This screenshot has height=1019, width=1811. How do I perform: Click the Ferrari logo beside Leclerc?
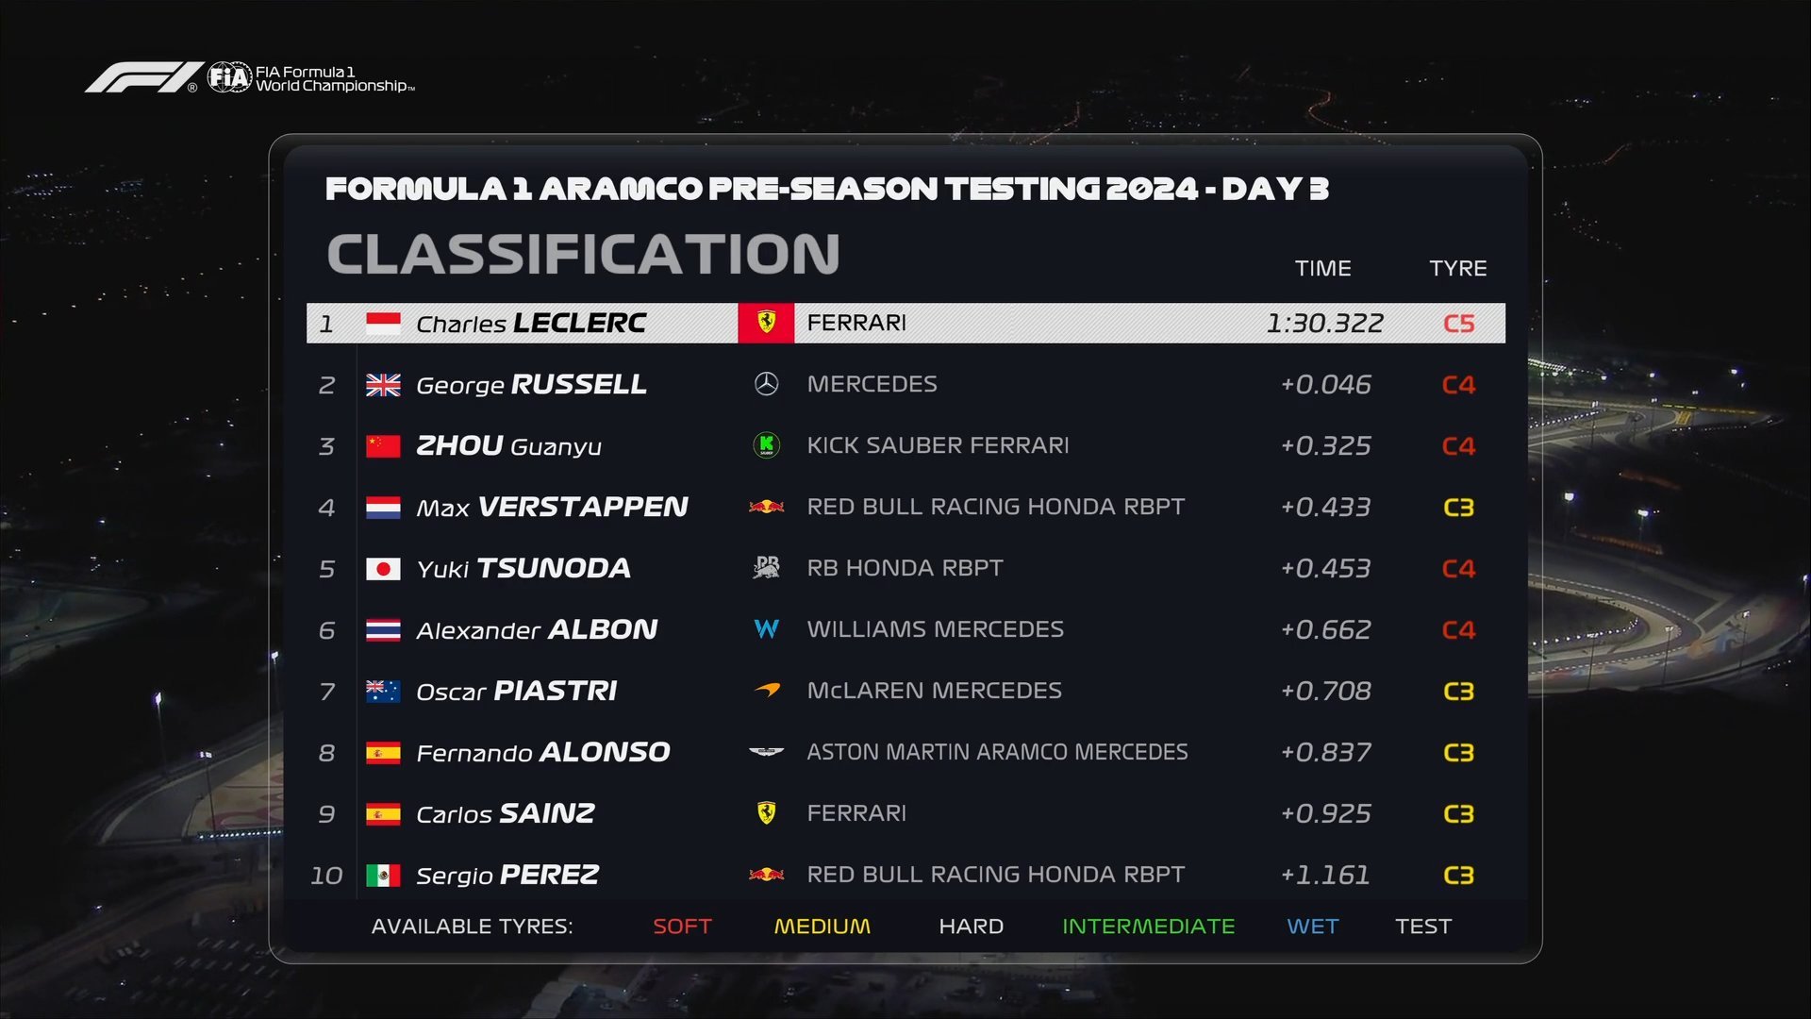[766, 323]
